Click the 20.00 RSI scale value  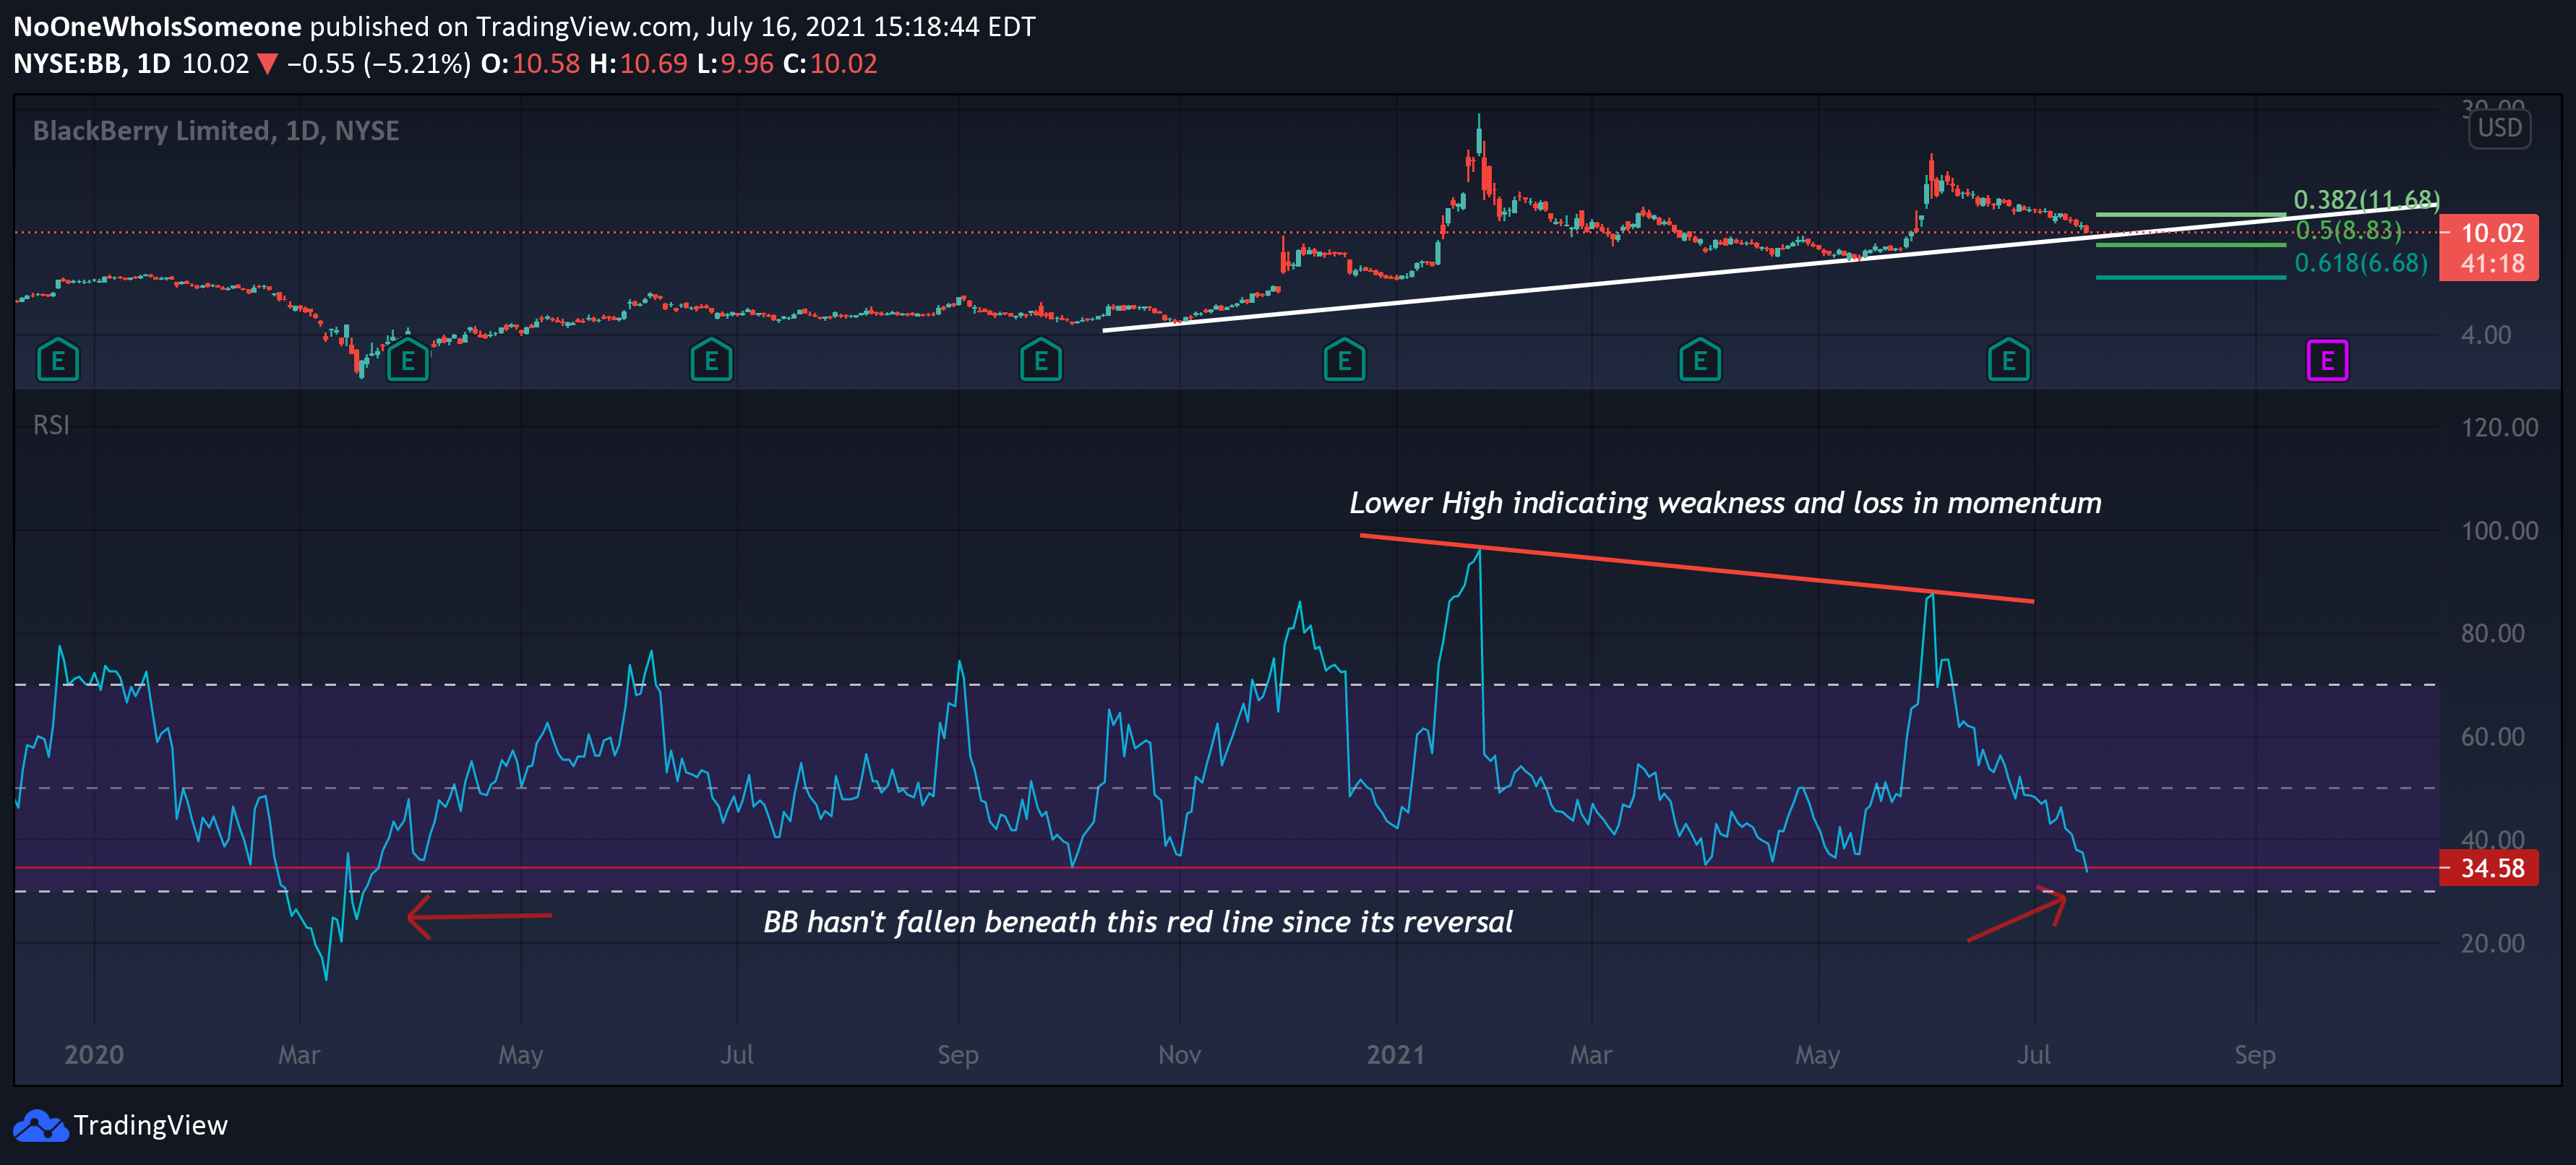coord(2492,944)
